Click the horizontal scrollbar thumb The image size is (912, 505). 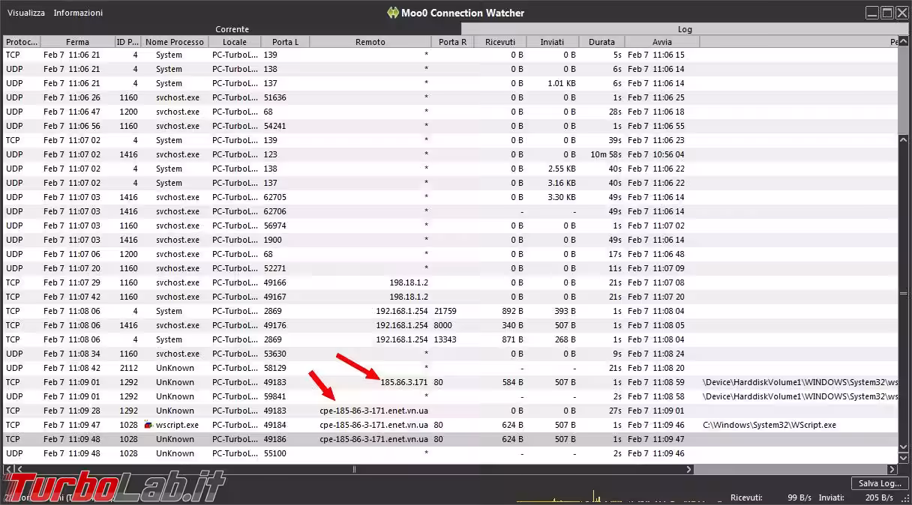point(354,470)
